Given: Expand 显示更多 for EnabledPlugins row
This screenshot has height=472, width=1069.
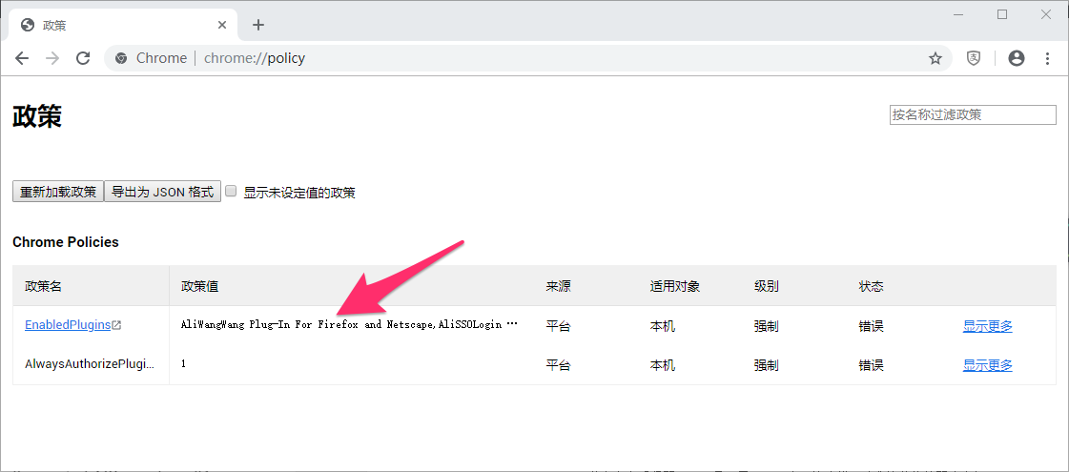Looking at the screenshot, I should tap(987, 326).
